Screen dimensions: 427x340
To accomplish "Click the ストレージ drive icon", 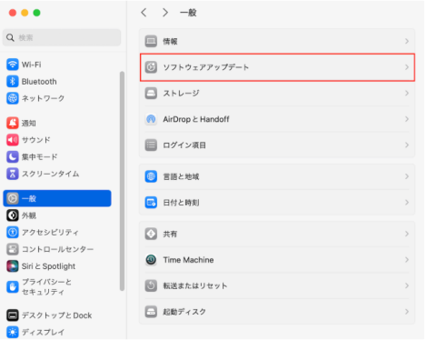I will 151,93.
